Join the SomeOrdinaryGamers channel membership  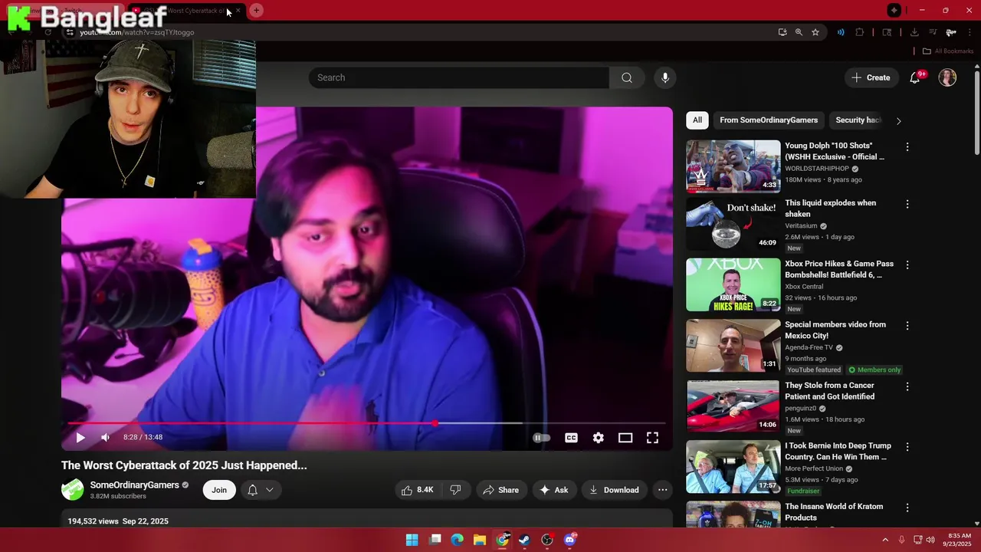pos(219,490)
